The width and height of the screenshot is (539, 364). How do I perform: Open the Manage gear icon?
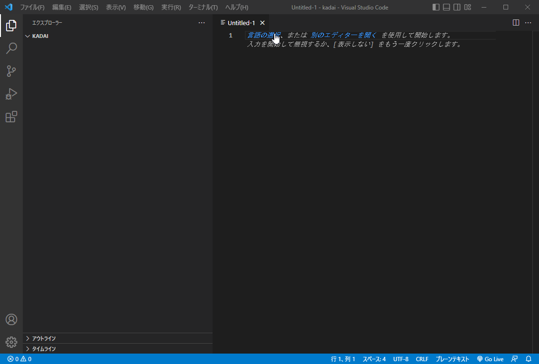[11, 342]
